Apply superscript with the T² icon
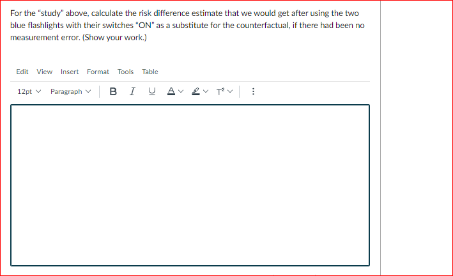Viewport: 453px width, 276px height. coord(220,91)
